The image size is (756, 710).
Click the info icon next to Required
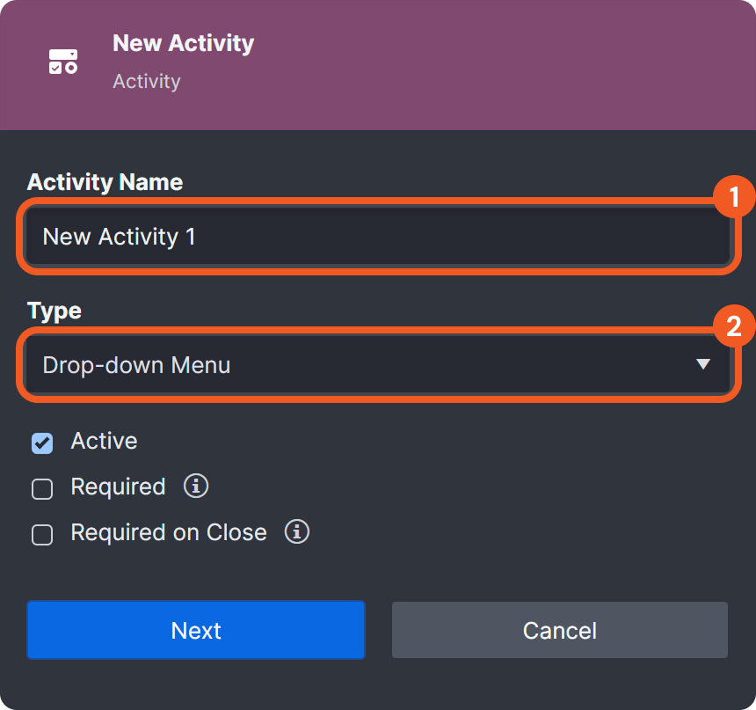pos(196,486)
